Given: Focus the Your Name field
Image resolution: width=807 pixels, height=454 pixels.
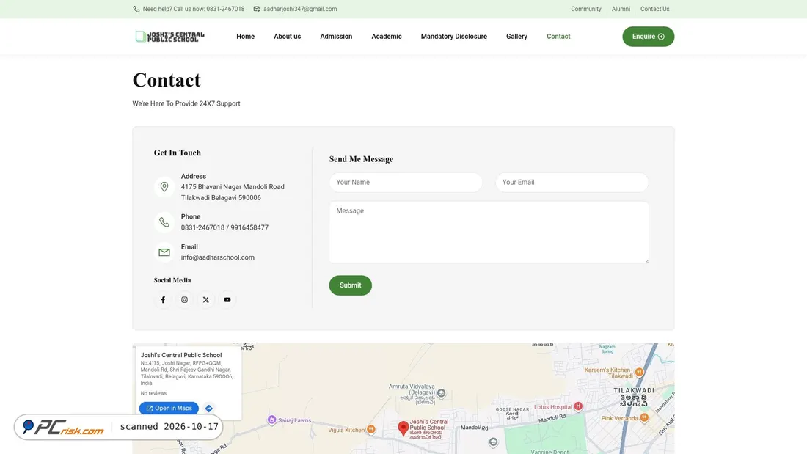Looking at the screenshot, I should click(406, 182).
